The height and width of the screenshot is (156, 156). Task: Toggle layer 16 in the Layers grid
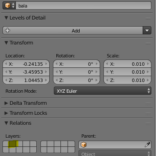point(44,150)
